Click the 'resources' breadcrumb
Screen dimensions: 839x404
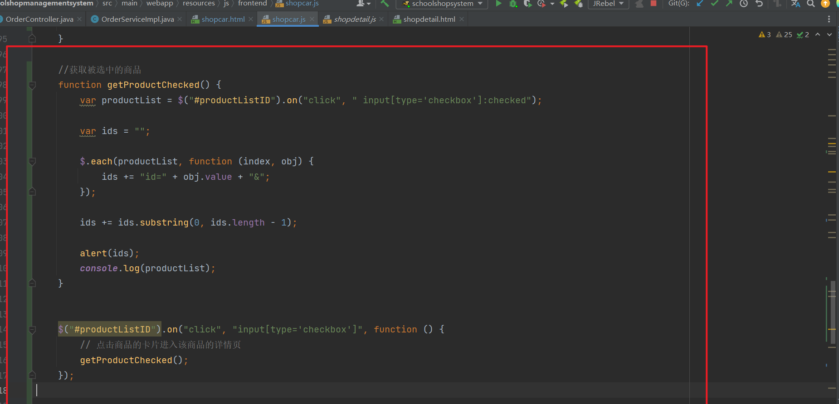pos(199,3)
